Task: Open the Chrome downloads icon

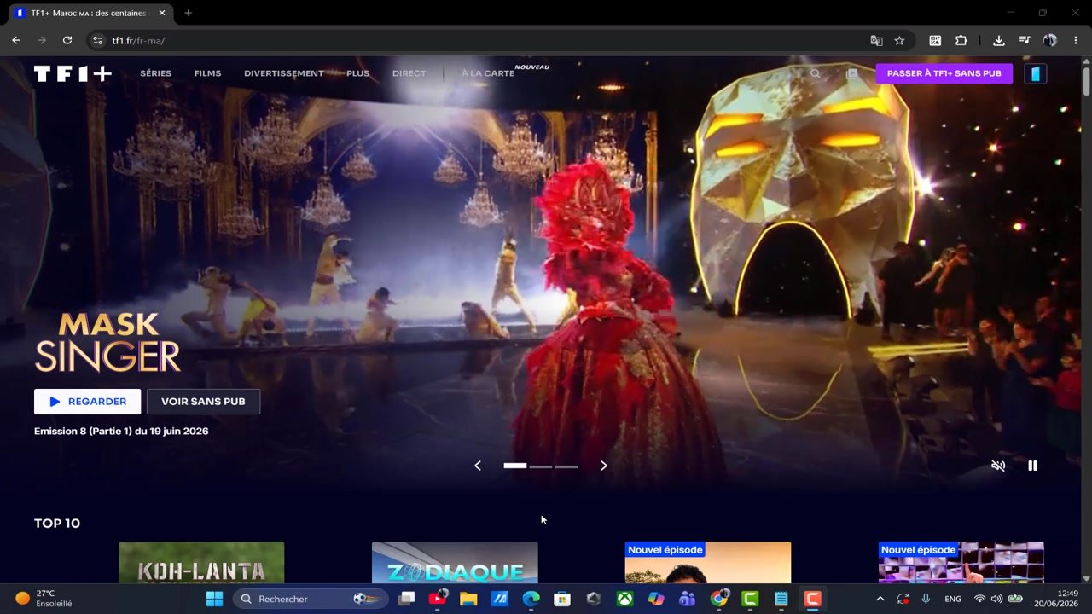Action: click(x=998, y=40)
